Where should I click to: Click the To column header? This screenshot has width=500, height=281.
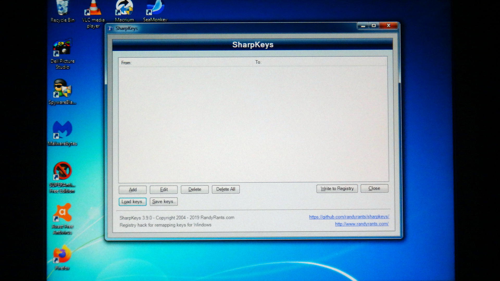(x=320, y=62)
